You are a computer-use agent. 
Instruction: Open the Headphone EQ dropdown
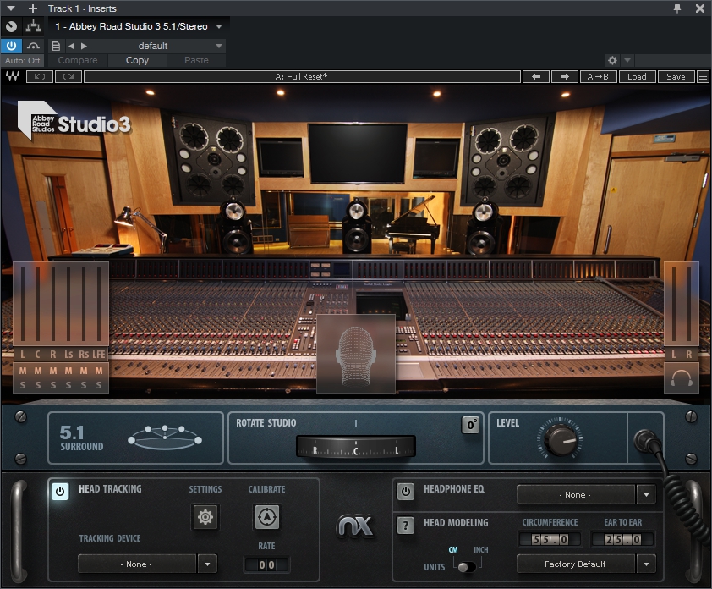[646, 494]
